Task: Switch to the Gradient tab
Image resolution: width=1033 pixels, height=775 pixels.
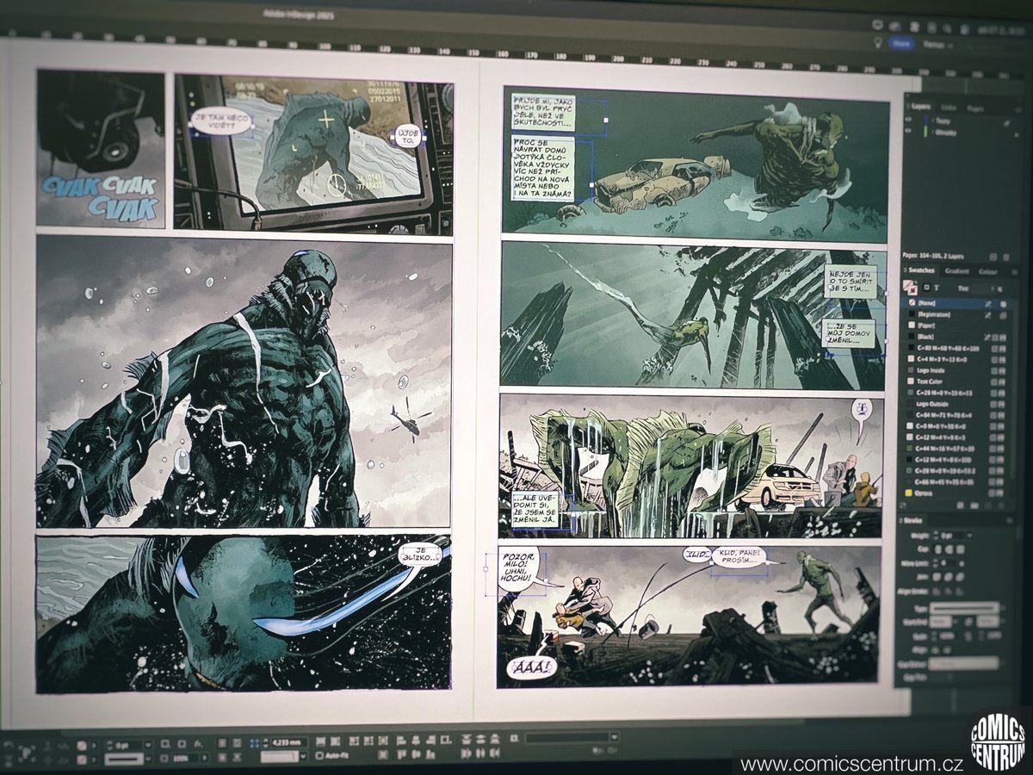Action: [x=956, y=271]
